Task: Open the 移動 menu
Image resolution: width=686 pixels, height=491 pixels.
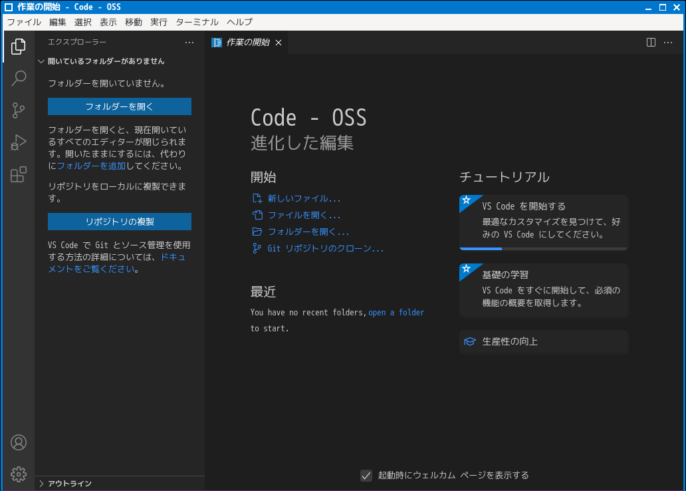Action: [x=134, y=23]
